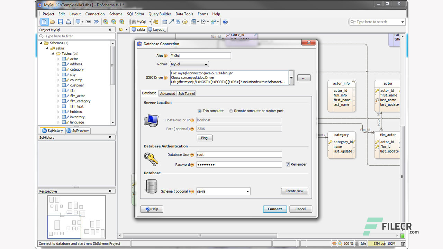Click the New Project toolbar icon
This screenshot has height=249, width=443.
click(45, 22)
